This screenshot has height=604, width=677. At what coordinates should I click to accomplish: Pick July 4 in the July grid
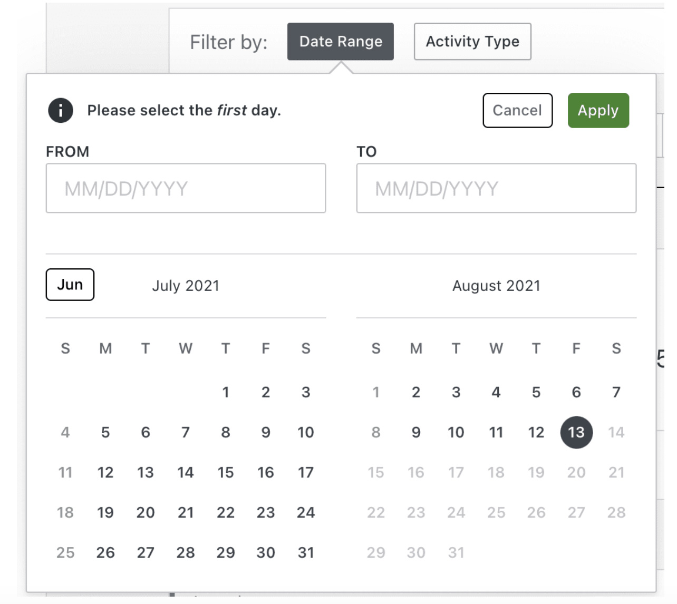65,432
